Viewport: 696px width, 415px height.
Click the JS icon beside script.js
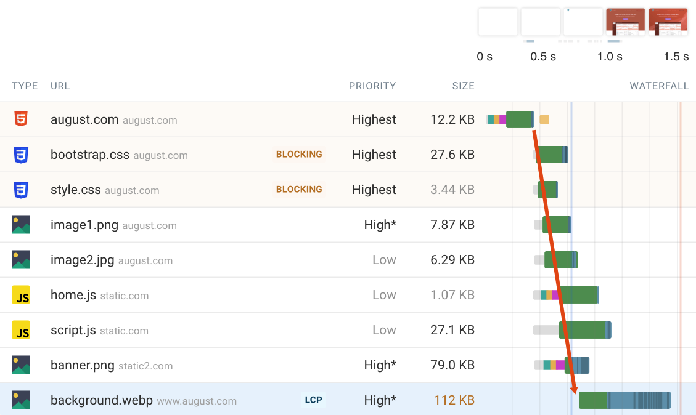[21, 330]
